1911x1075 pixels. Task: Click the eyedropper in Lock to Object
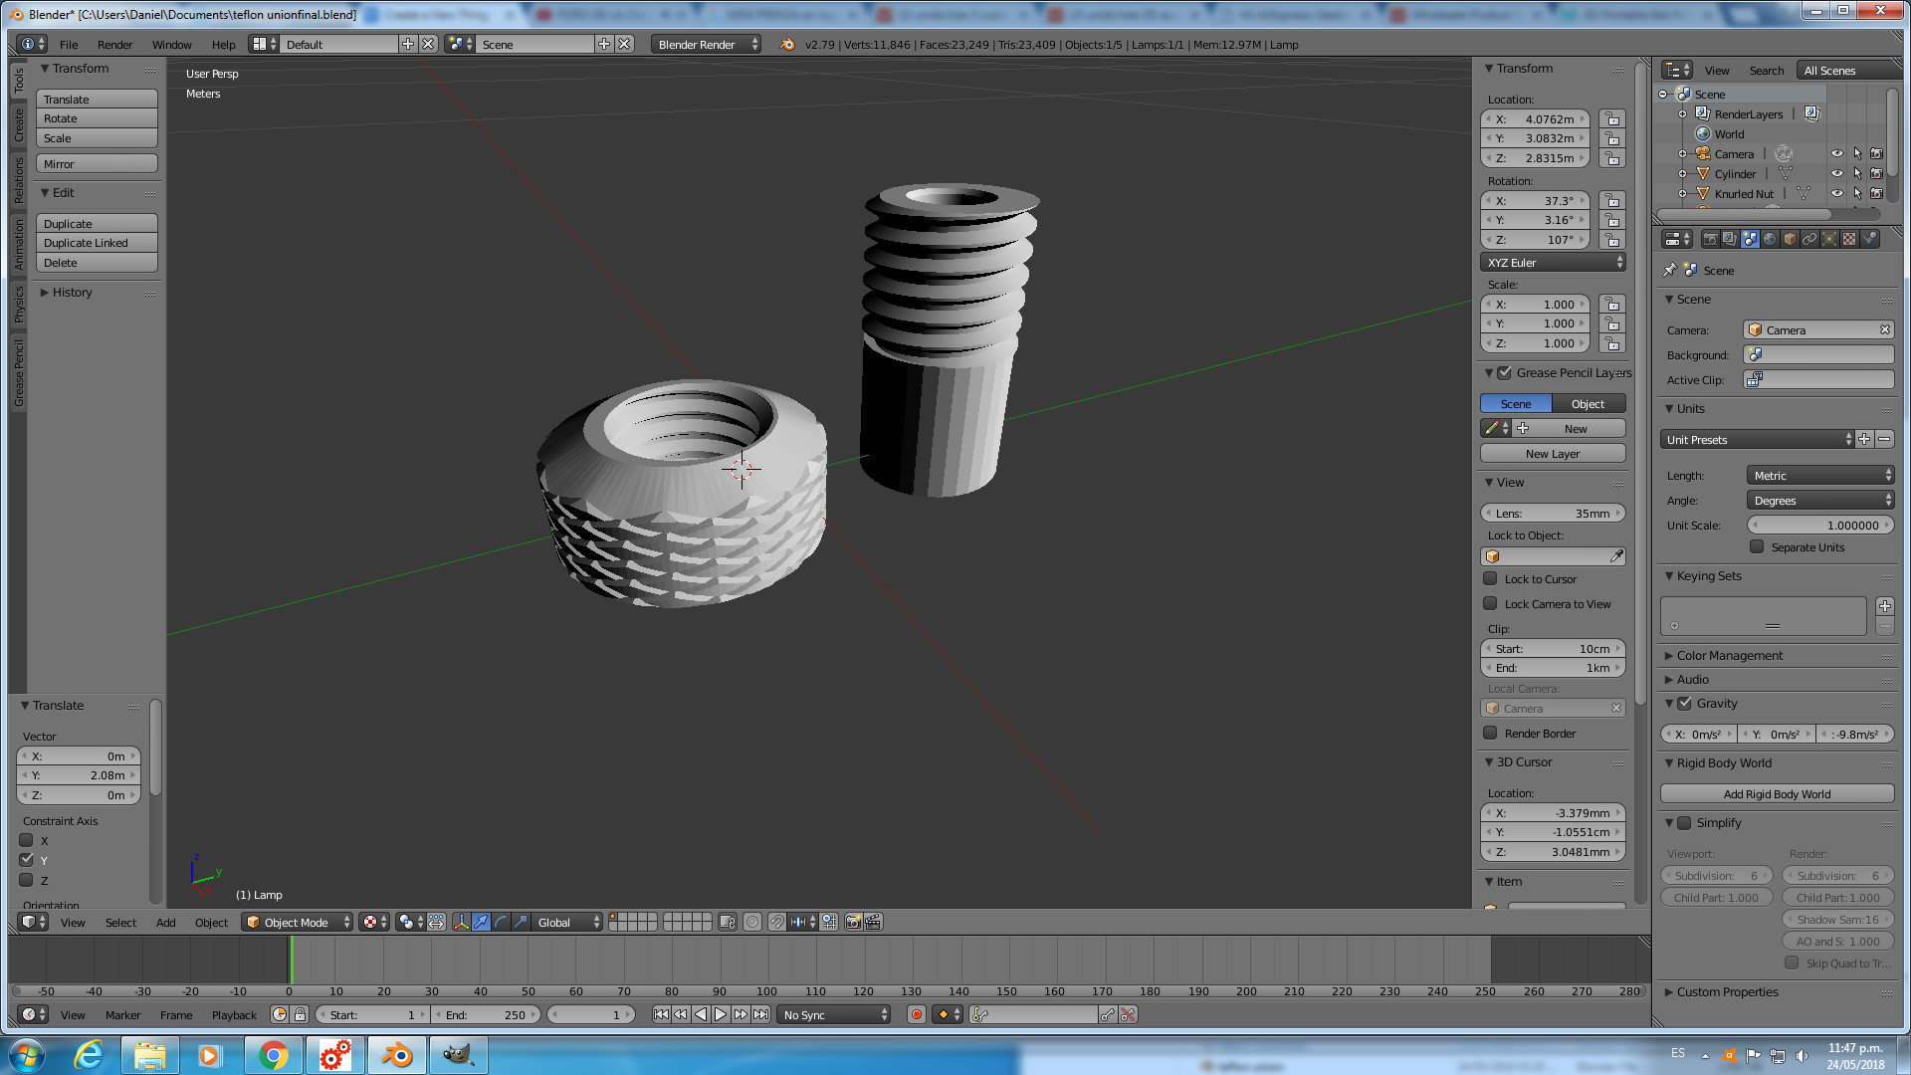(x=1616, y=556)
